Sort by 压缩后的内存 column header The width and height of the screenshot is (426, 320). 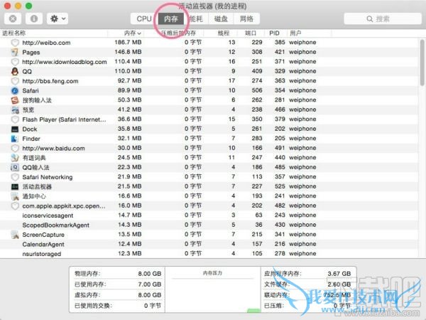click(x=173, y=33)
